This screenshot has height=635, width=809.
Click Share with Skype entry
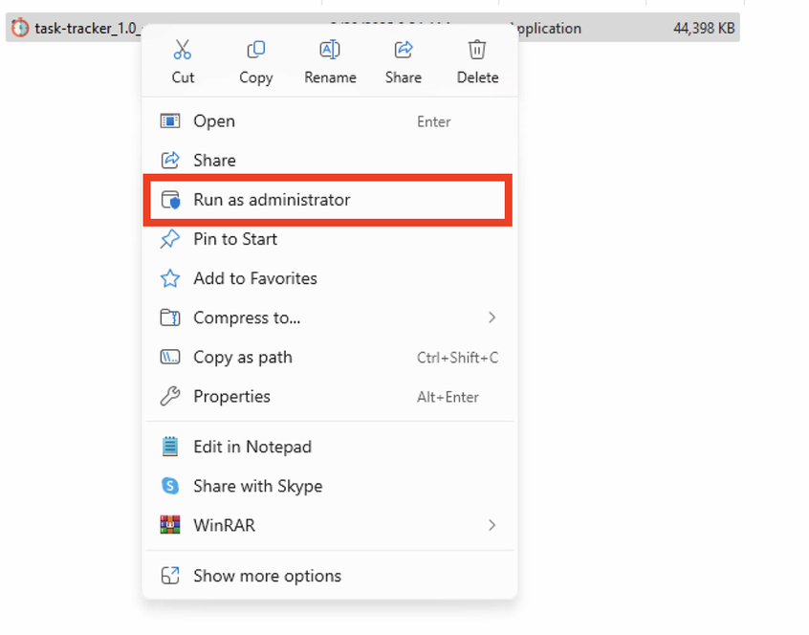[x=257, y=486]
